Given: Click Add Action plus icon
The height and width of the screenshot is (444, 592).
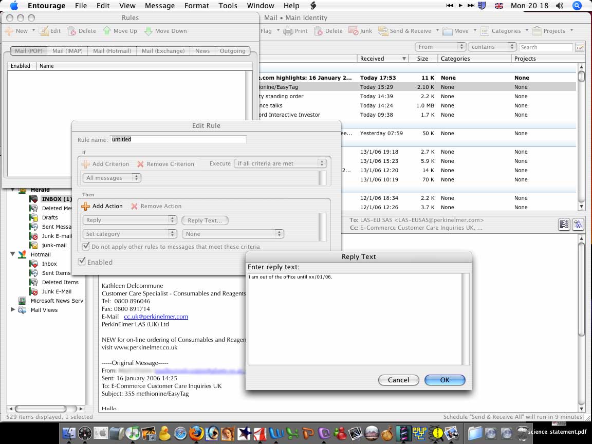Looking at the screenshot, I should pyautogui.click(x=86, y=206).
